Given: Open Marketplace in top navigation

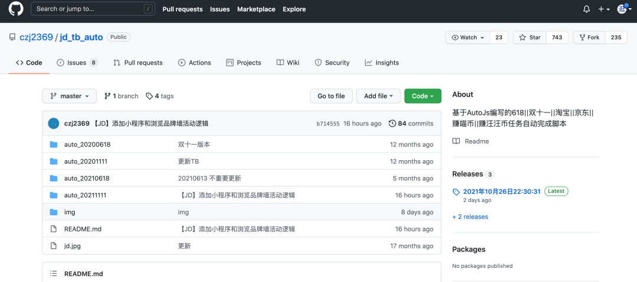Looking at the screenshot, I should [x=256, y=9].
